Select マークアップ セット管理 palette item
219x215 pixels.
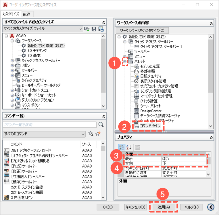156,96
